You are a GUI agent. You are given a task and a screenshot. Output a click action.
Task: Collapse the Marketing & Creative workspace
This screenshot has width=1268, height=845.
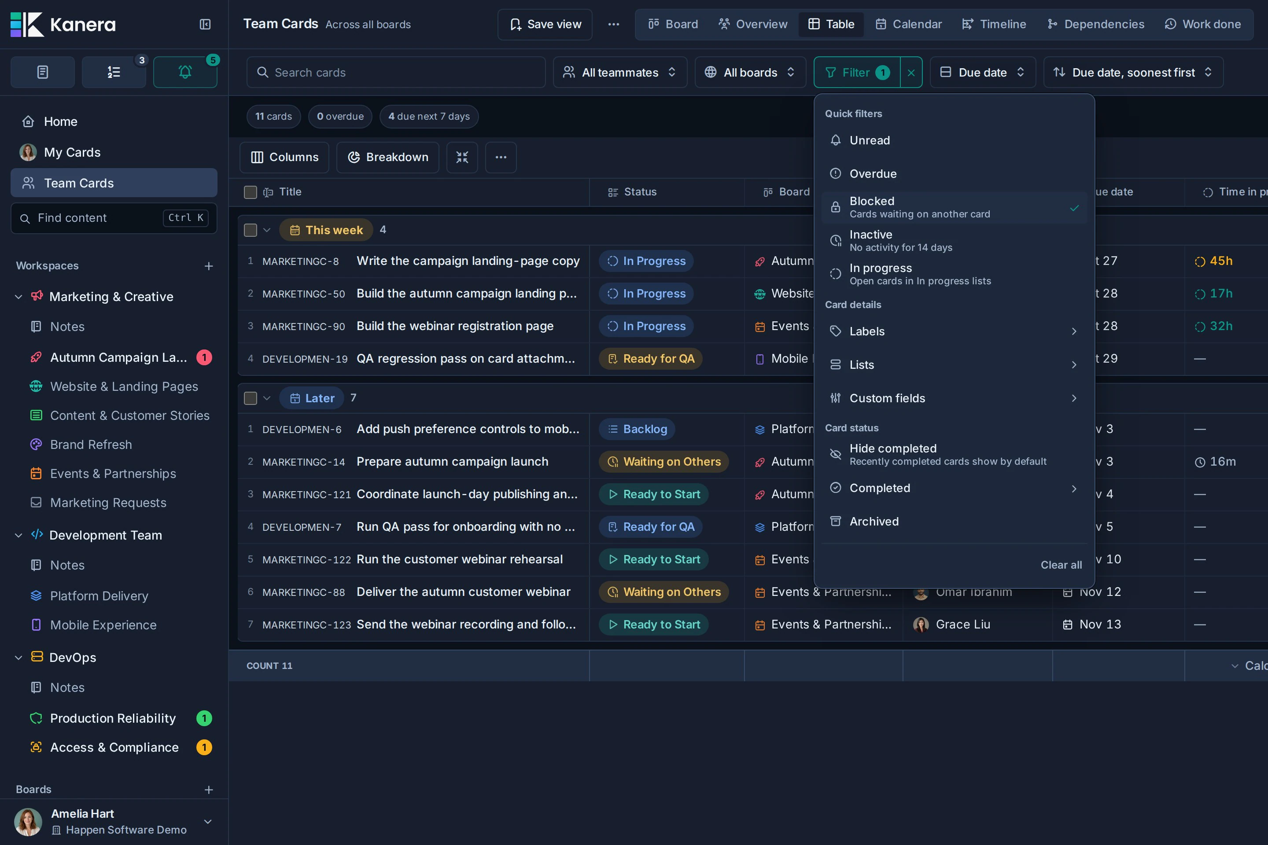tap(18, 296)
